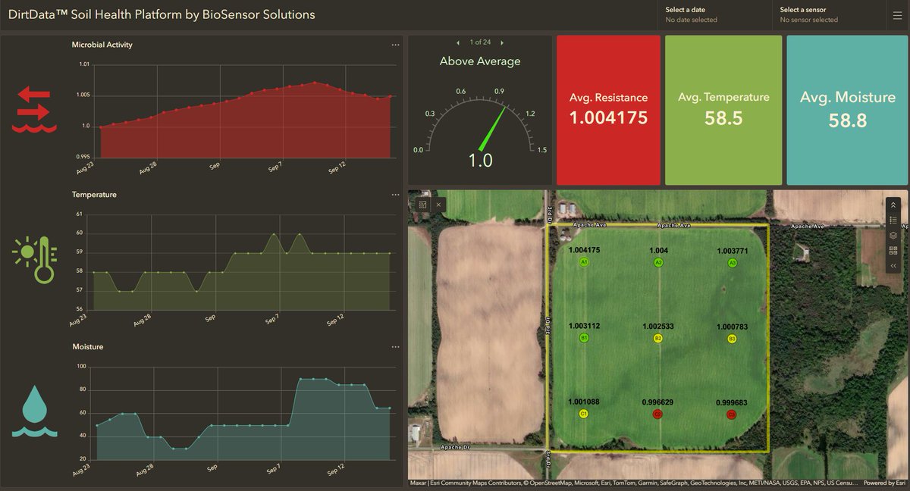The height and width of the screenshot is (491, 910).
Task: Select red sensor below label 0.999683
Action: click(732, 414)
